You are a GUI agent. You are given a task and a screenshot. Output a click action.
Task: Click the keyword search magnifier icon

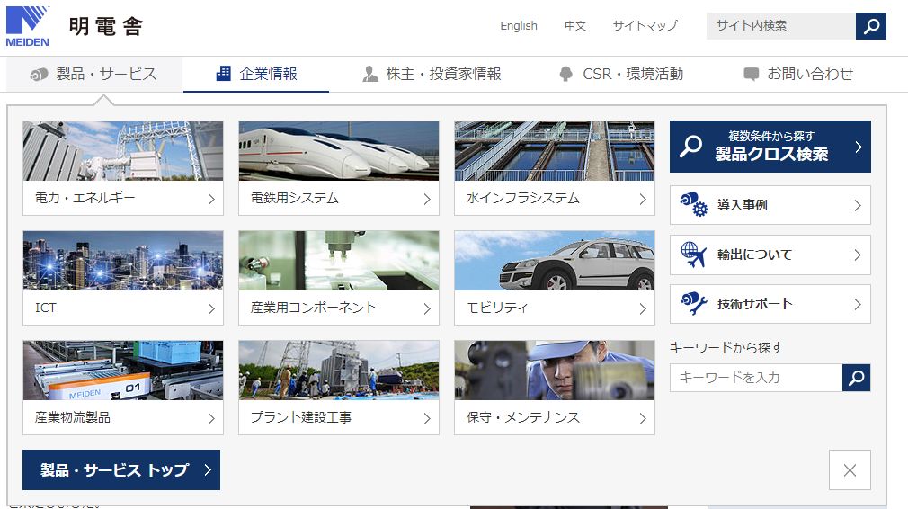[856, 378]
